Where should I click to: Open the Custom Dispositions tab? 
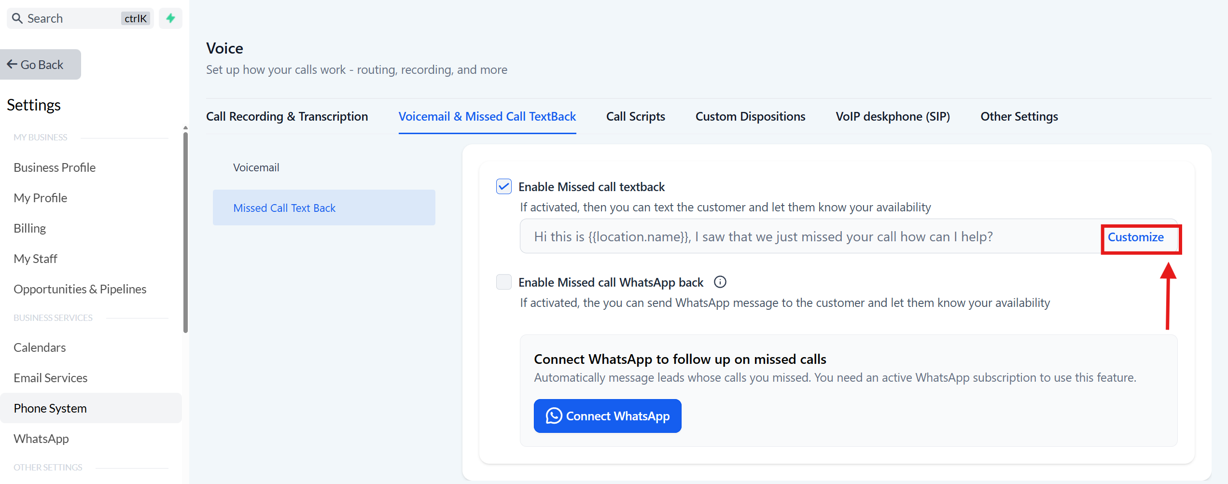point(750,116)
